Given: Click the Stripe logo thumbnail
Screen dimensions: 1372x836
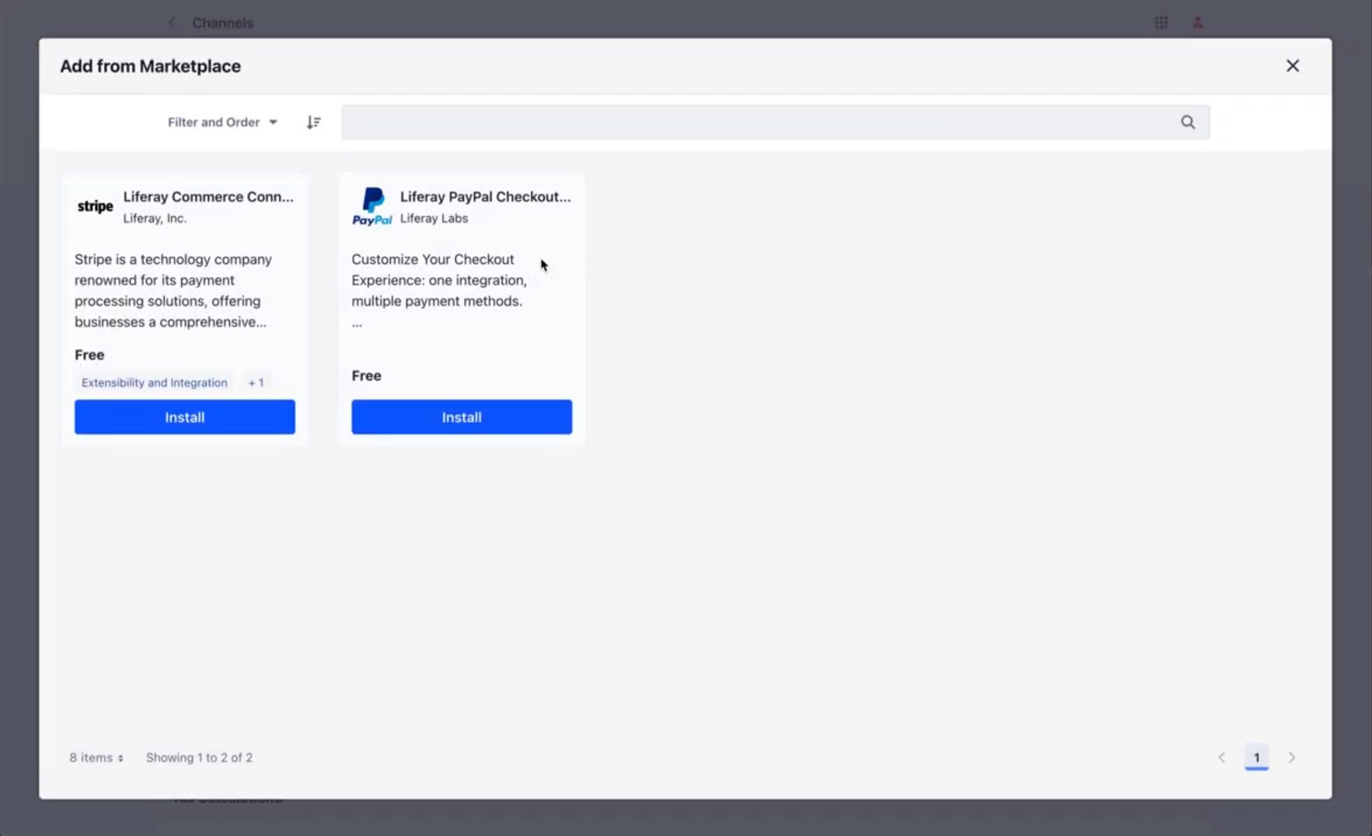Looking at the screenshot, I should [95, 207].
